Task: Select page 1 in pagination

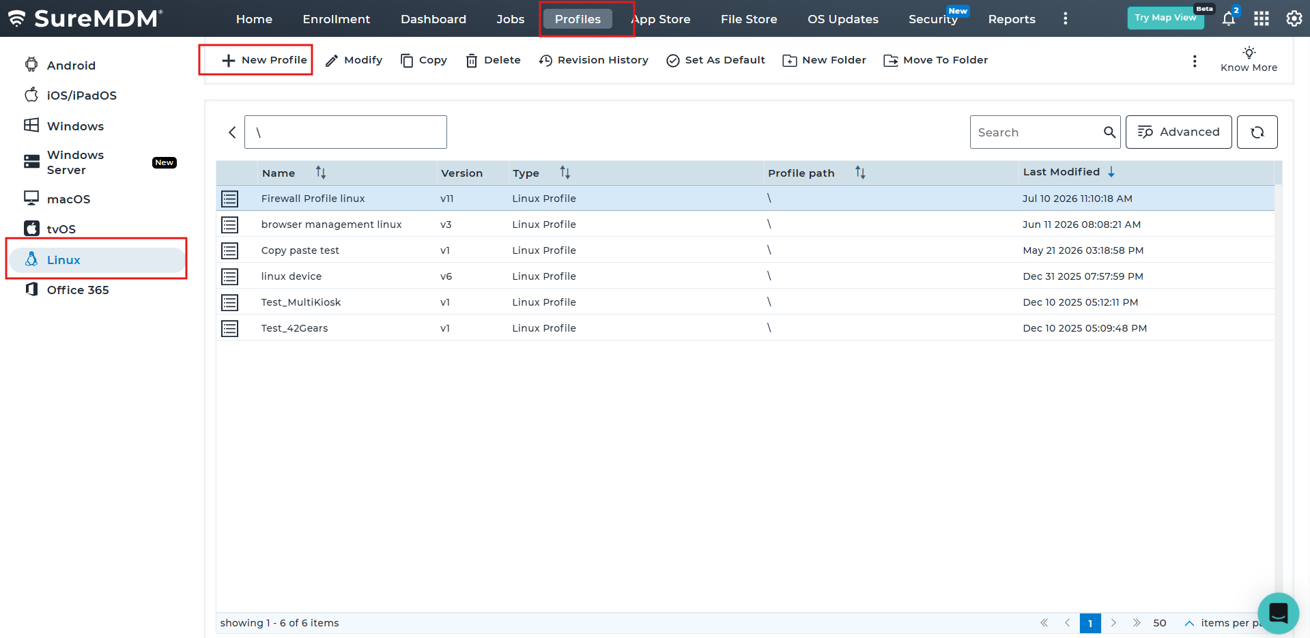Action: point(1090,623)
